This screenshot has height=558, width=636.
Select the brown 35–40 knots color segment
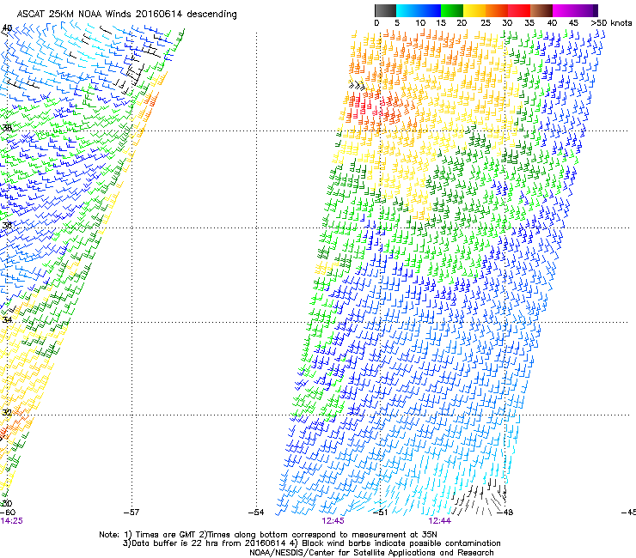[x=541, y=10]
